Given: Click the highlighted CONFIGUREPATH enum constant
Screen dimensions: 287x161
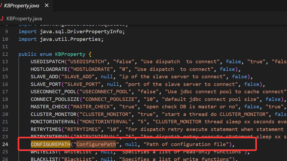Looking at the screenshot, I should click(x=50, y=144).
